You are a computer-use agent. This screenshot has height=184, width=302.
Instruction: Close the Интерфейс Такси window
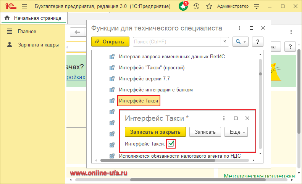tap(247, 118)
